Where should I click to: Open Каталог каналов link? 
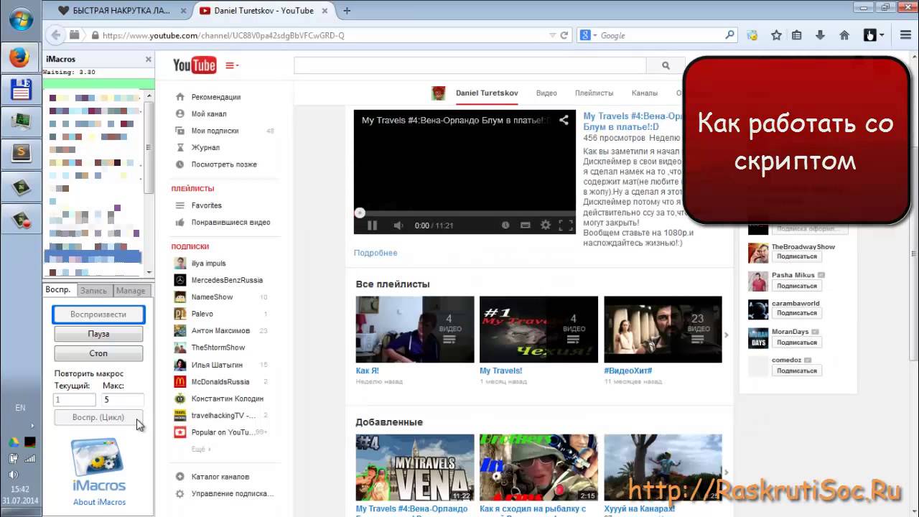(x=220, y=477)
